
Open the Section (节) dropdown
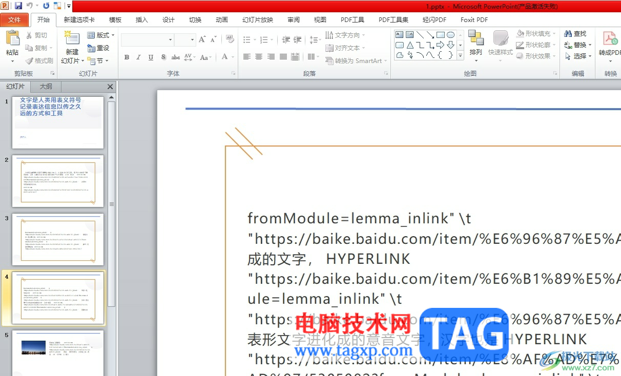pos(98,60)
